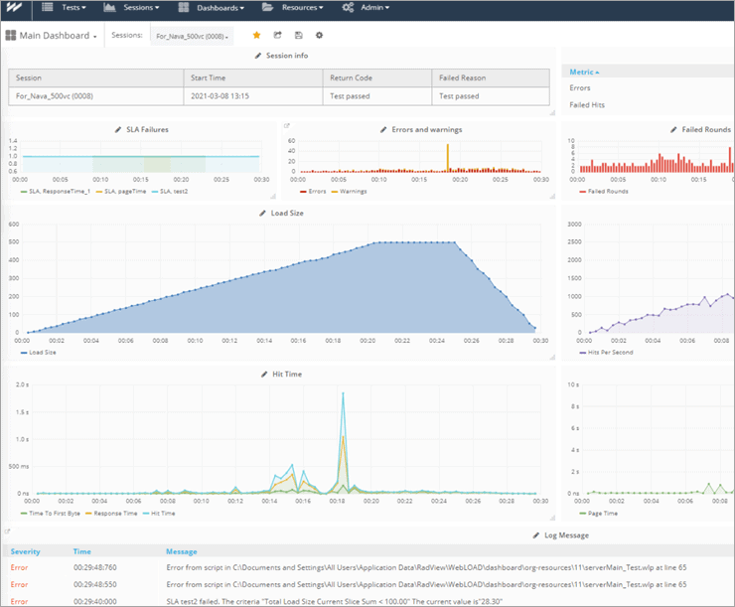Click the WebLOAD logo icon

(x=15, y=8)
